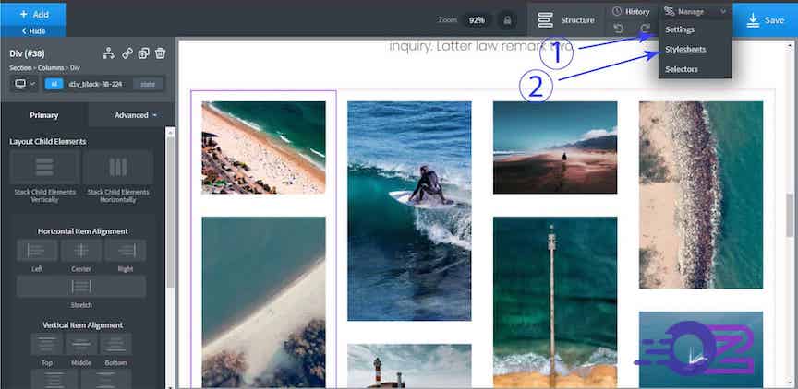Open the Structure panel
798x389 pixels.
click(566, 19)
